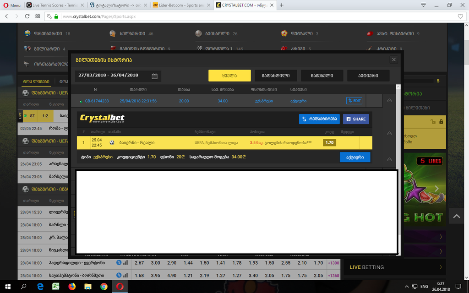Click the futsal icon next to ფუტზალი

[284, 33]
